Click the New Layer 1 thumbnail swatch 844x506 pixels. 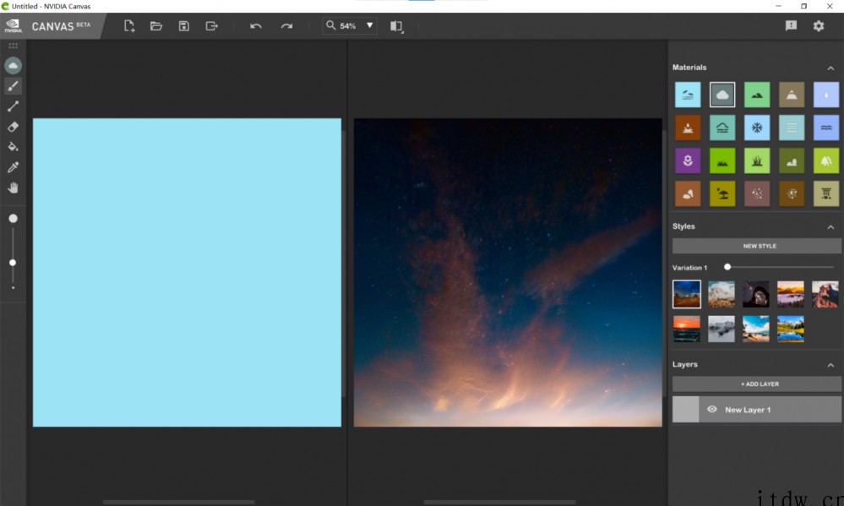[x=685, y=410]
